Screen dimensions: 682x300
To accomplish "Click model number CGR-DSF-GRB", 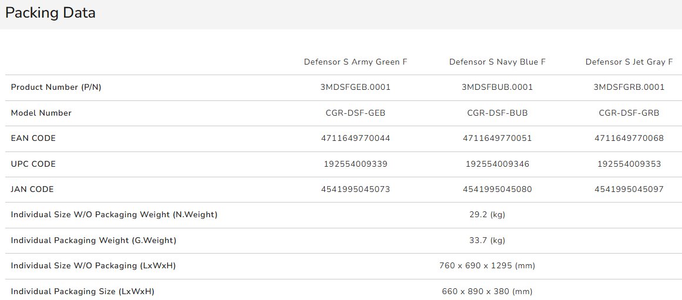I will pos(629,113).
